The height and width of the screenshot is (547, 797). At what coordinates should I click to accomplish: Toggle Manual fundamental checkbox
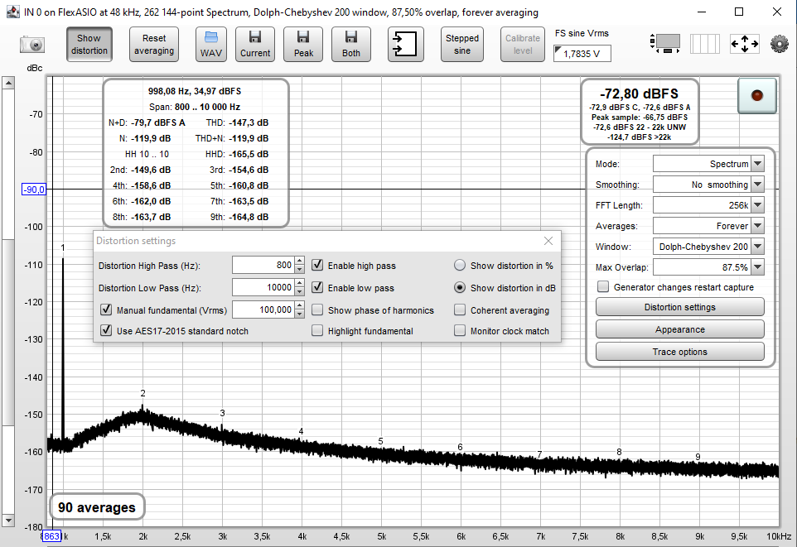(x=106, y=309)
